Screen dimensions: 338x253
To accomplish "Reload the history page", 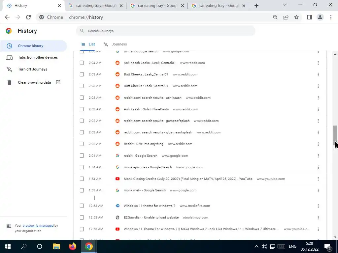I will point(28,17).
